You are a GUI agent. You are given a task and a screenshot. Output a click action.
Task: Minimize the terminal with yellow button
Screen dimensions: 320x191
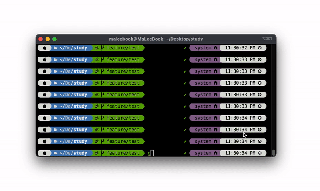point(48,39)
